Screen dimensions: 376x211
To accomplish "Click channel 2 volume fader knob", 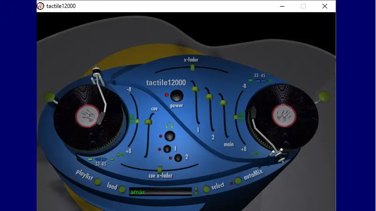I will [209, 97].
